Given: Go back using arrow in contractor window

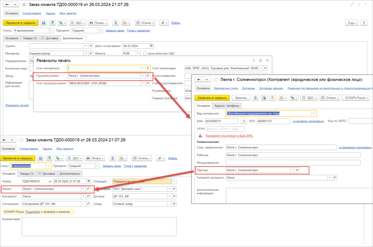Looking at the screenshot, I should [199, 80].
